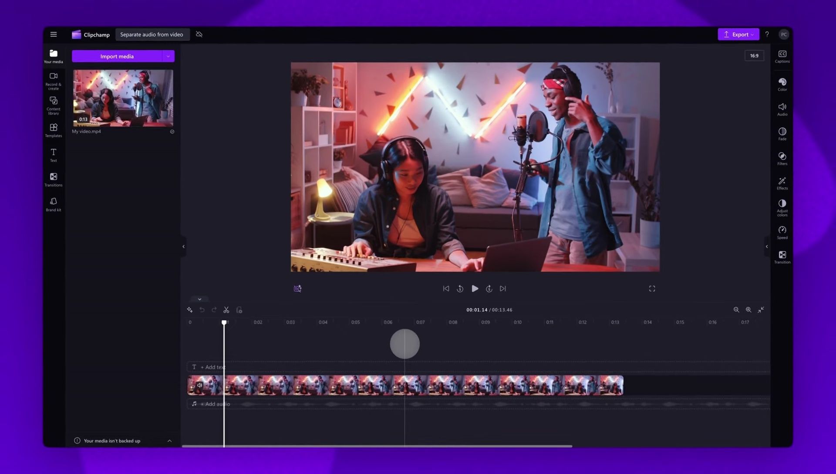Expand the 'Your media isn't backed up' notice
This screenshot has width=836, height=474.
point(170,441)
